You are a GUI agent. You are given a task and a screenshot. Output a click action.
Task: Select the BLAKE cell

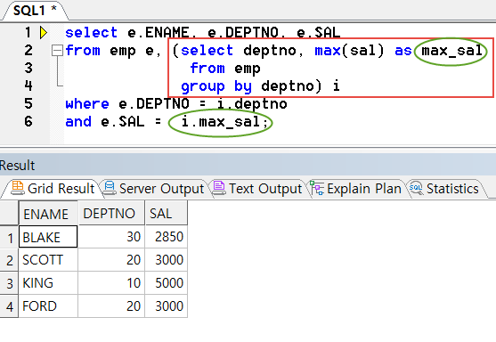48,237
